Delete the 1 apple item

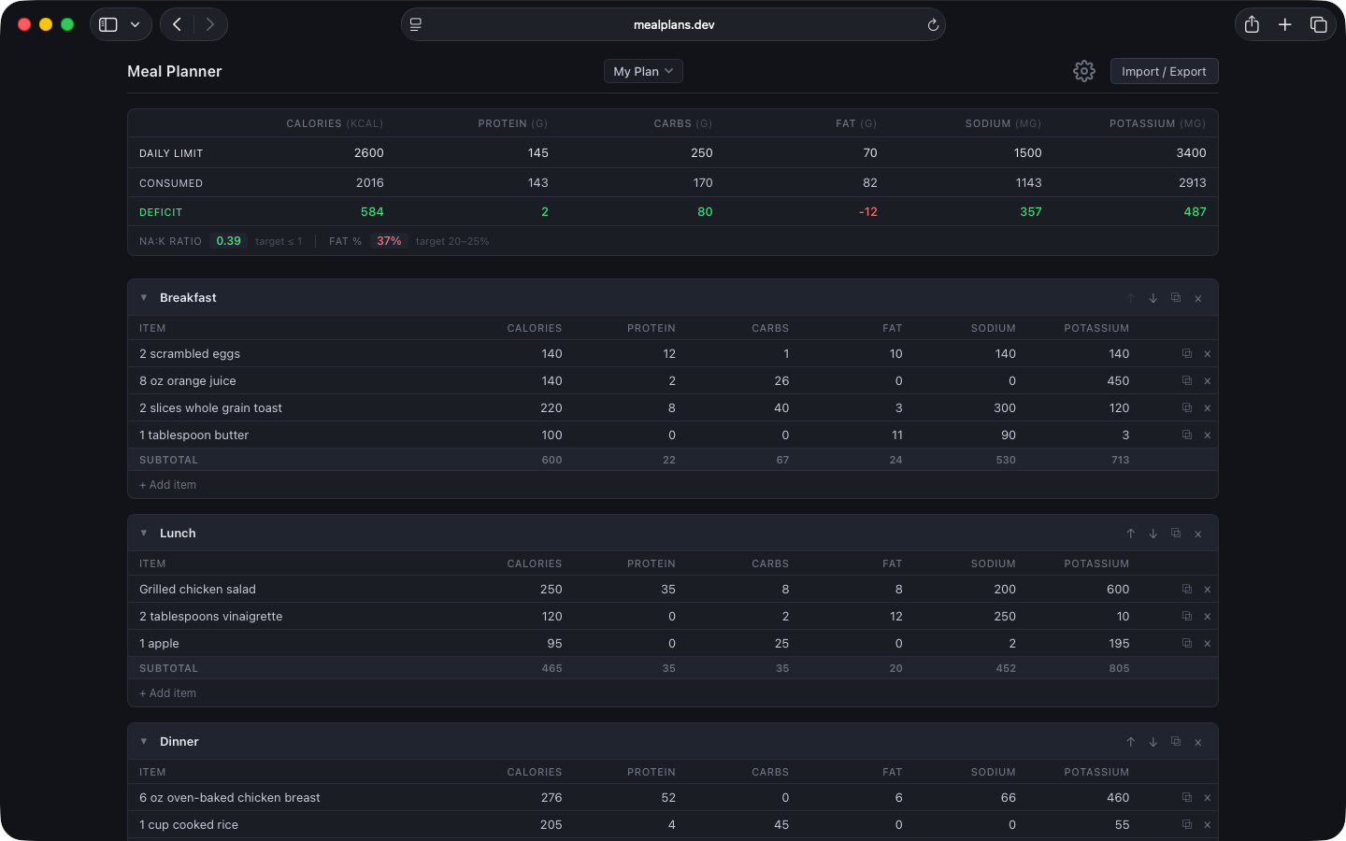[x=1207, y=644]
